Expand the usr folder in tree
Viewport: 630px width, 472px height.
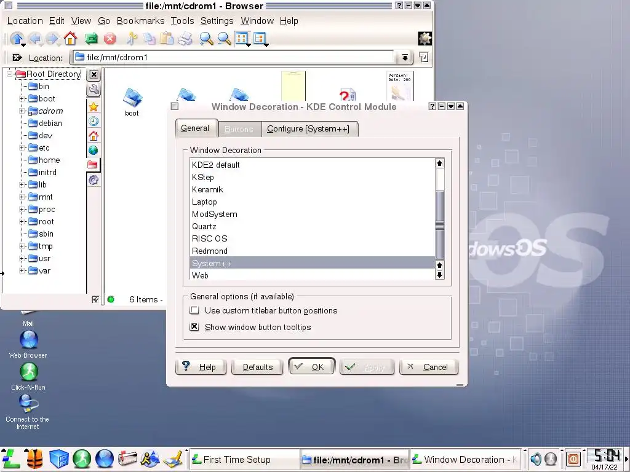[22, 259]
